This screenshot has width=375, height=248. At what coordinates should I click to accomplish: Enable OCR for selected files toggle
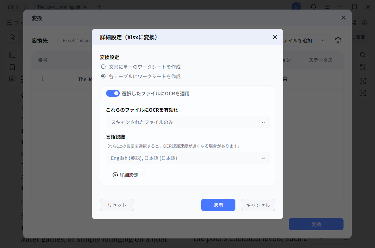(x=113, y=93)
